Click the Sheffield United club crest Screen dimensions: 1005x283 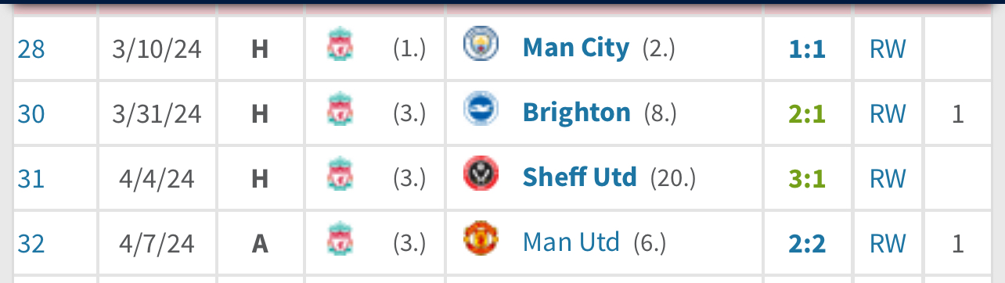tap(477, 174)
